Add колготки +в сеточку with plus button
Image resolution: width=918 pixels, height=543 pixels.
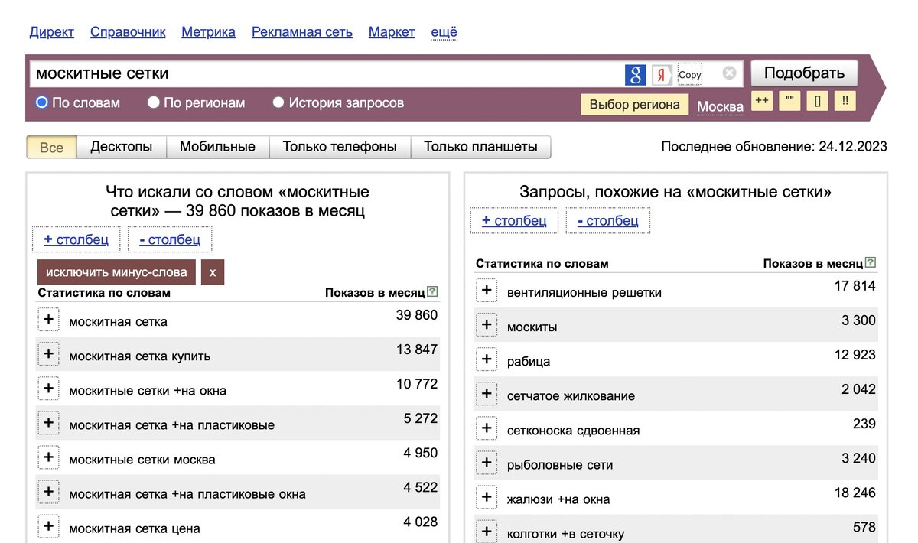click(487, 532)
